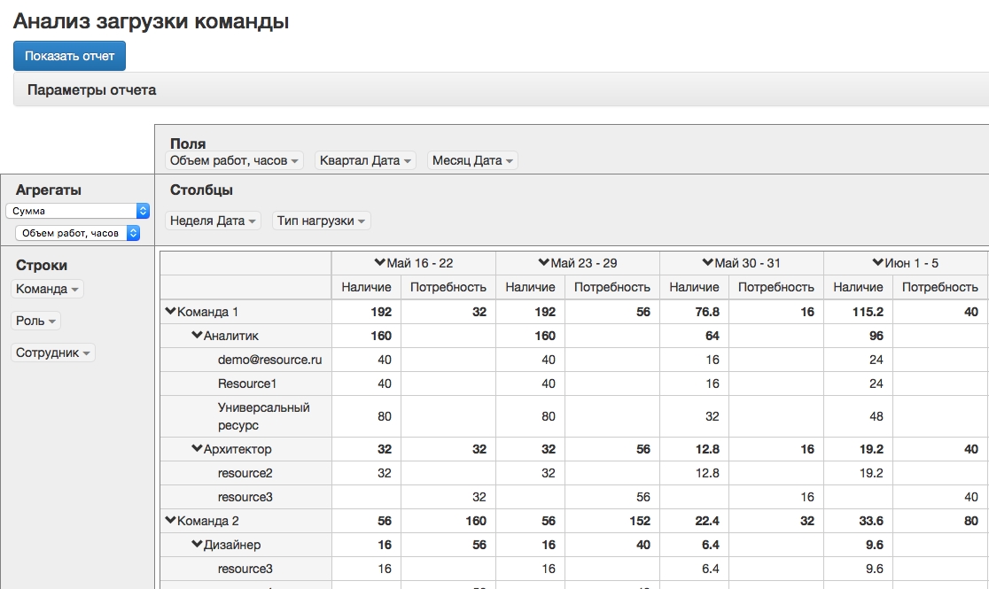Collapse the Июн 1 - 5 column chevron
The image size is (989, 589).
click(x=878, y=263)
